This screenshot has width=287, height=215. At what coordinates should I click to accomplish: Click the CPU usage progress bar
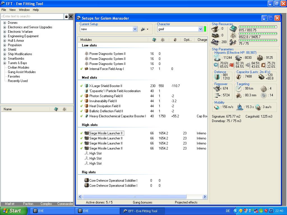pyautogui.click(x=258, y=27)
